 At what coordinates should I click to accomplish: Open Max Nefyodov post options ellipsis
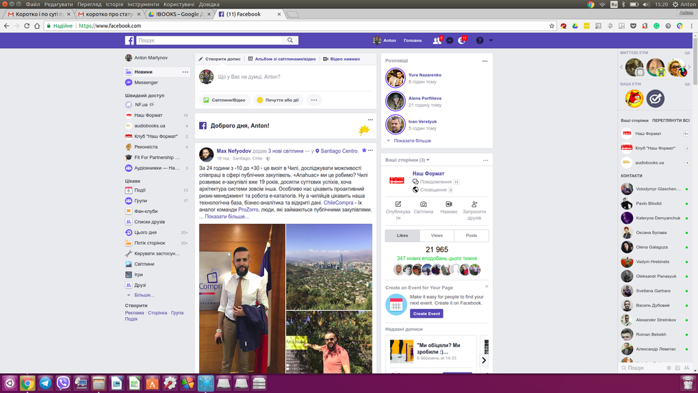pyautogui.click(x=370, y=151)
